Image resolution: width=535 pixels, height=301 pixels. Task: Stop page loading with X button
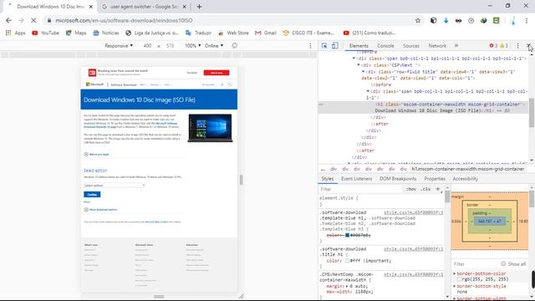33,20
